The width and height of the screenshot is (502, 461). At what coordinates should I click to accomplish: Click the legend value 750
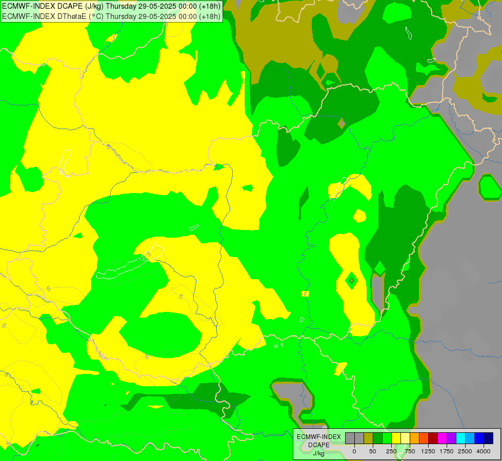(x=410, y=451)
